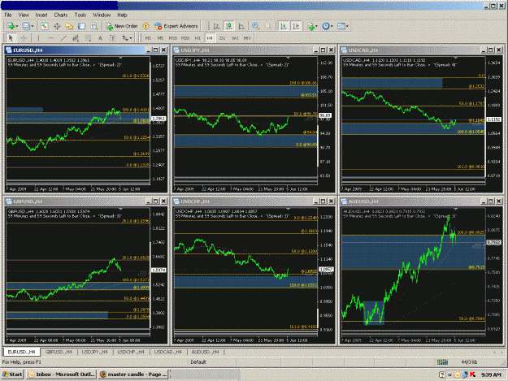Viewport: 508px width, 381px height.
Task: Switch charts to Line Chart view
Action: [241, 26]
